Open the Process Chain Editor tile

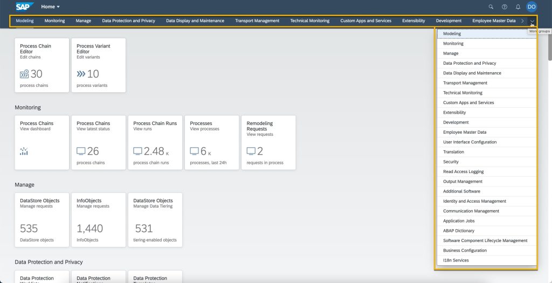(42, 65)
